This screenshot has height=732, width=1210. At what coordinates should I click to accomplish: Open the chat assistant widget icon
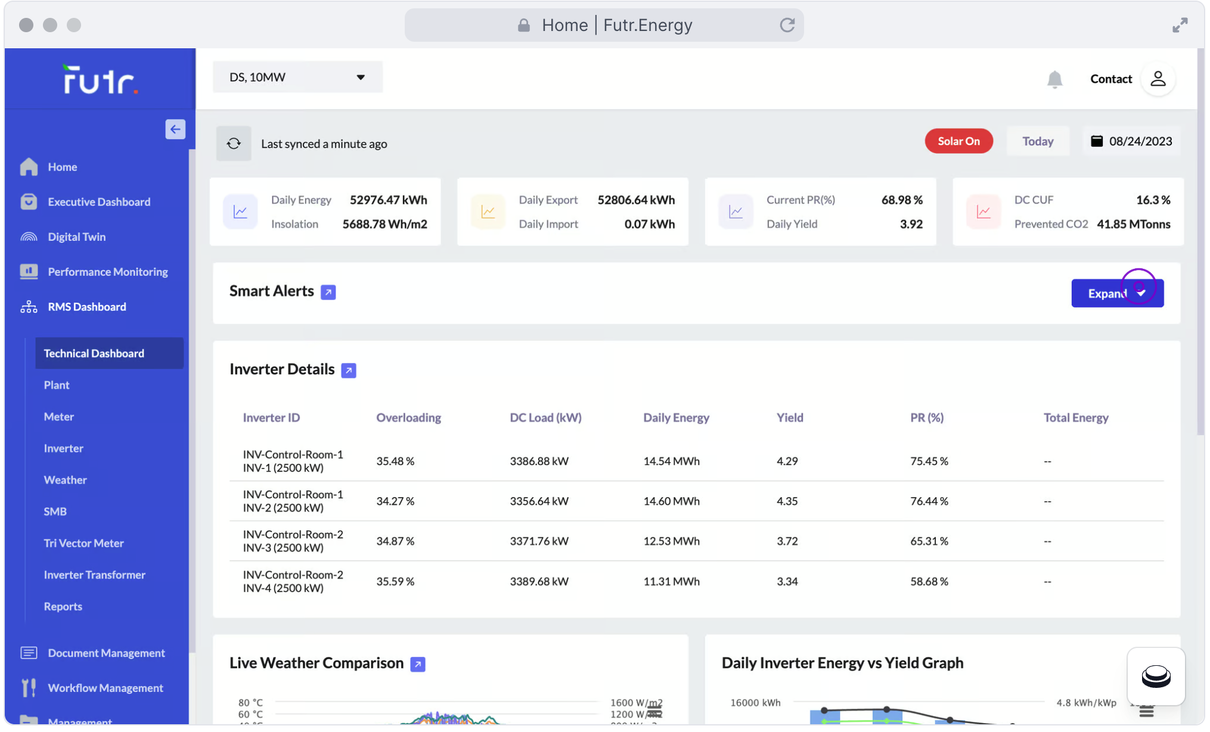coord(1156,677)
